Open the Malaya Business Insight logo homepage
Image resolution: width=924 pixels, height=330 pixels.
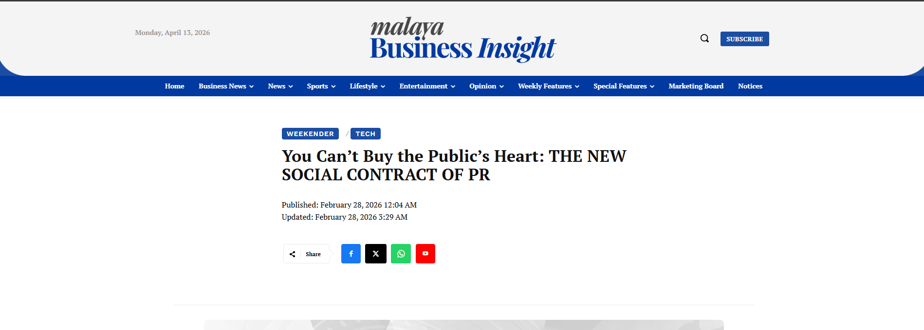462,40
